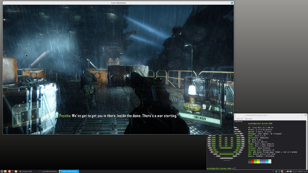Screen dimensions: 308x173
Task: Click the 'Kernel' line in terminal
Action: point(259,130)
